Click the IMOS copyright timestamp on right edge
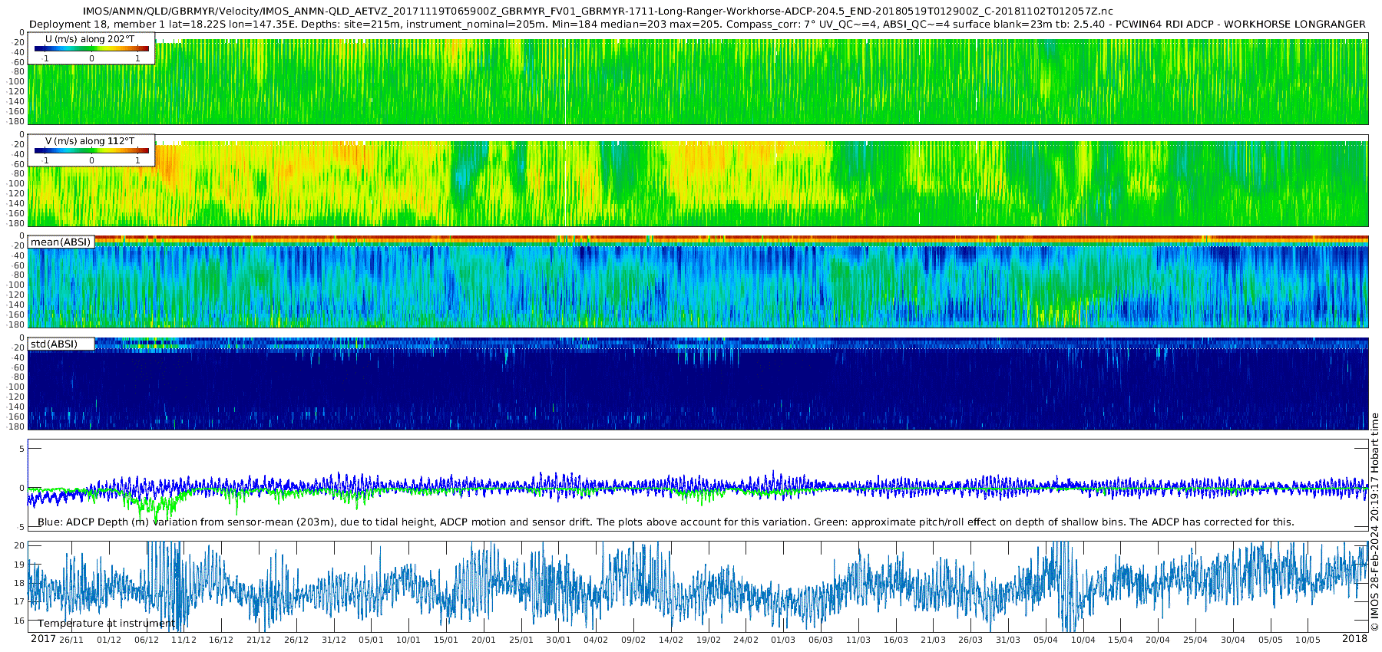The width and height of the screenshot is (1382, 652). pos(1374,523)
